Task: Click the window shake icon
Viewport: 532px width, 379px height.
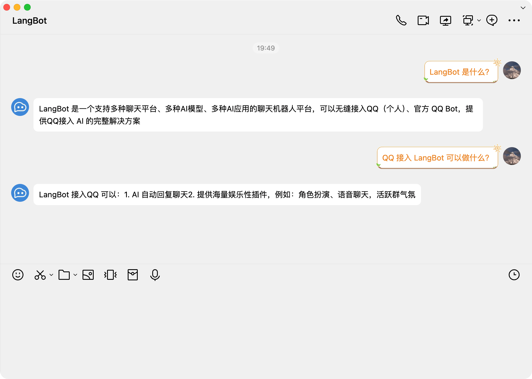Action: pos(110,275)
